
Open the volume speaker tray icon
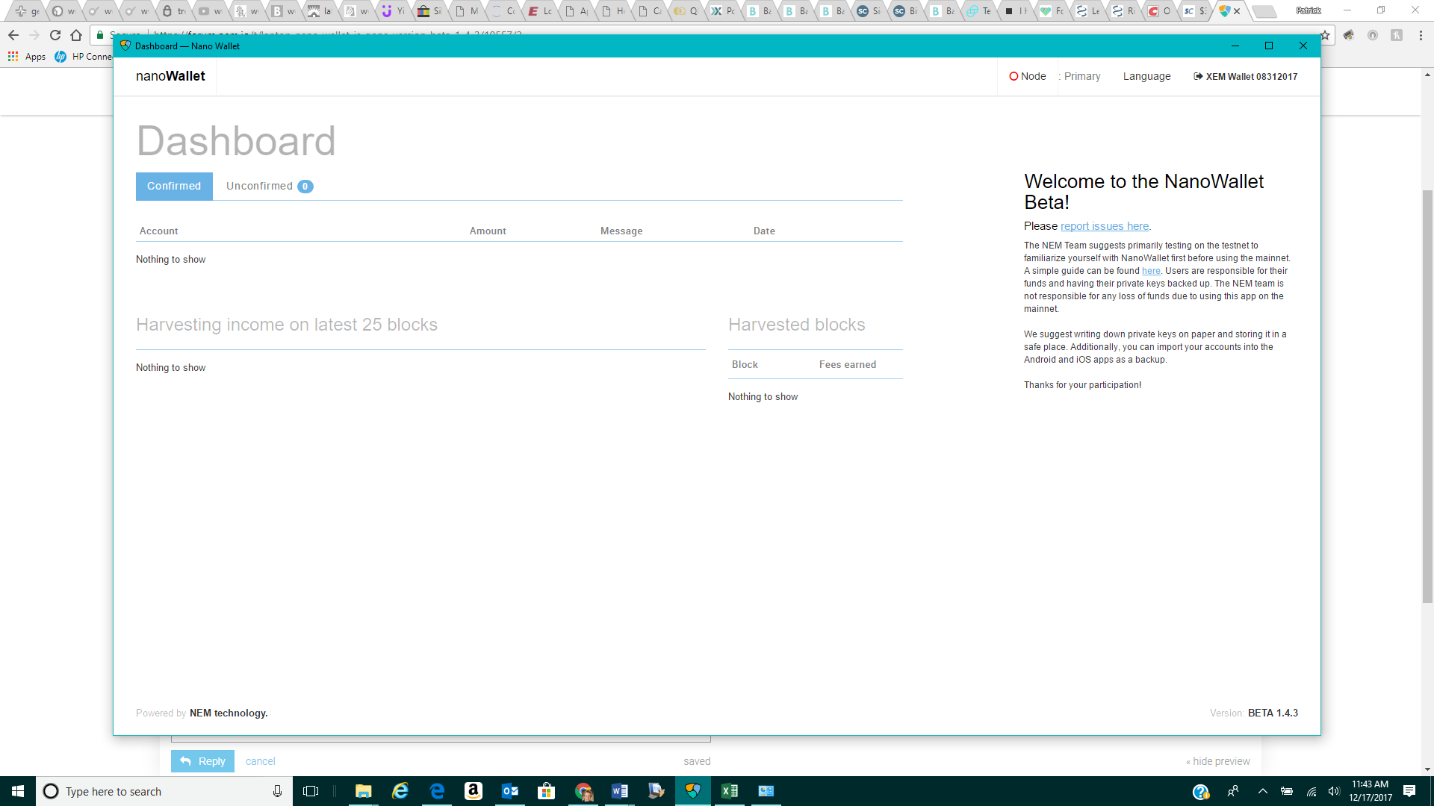(x=1334, y=791)
